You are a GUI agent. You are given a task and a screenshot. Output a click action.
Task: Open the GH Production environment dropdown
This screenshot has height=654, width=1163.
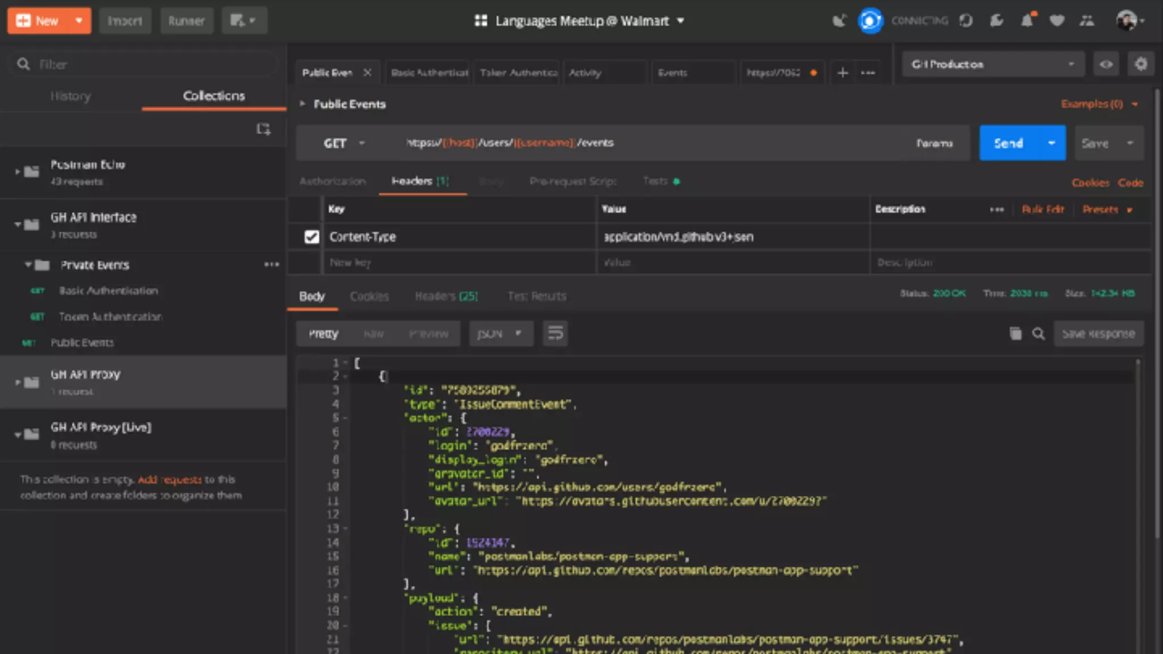tap(993, 64)
